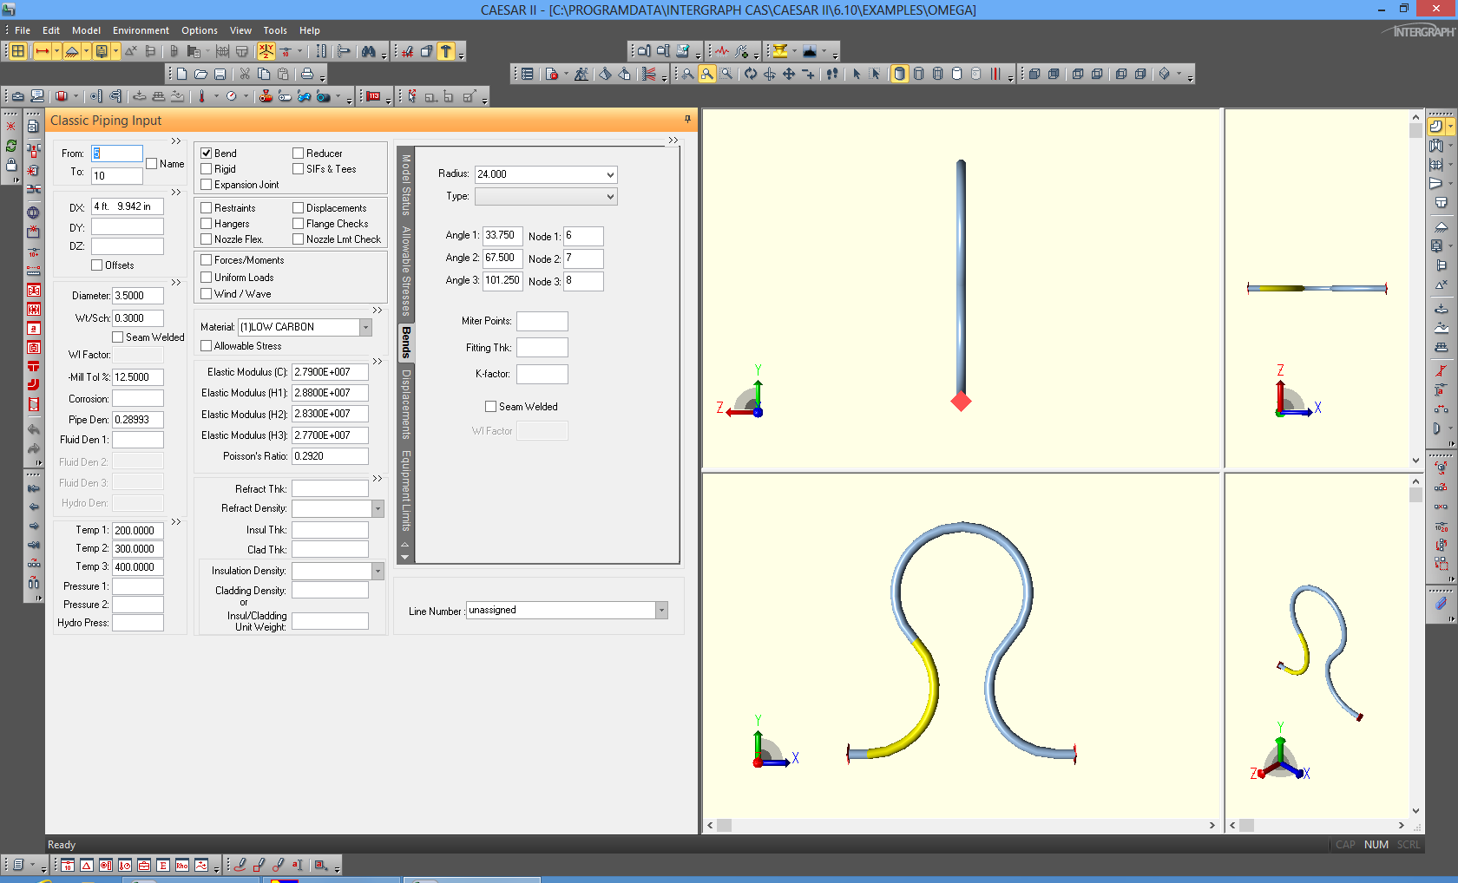Enable the SIFs & Tees checkbox
Viewport: 1458px width, 883px height.
point(299,169)
